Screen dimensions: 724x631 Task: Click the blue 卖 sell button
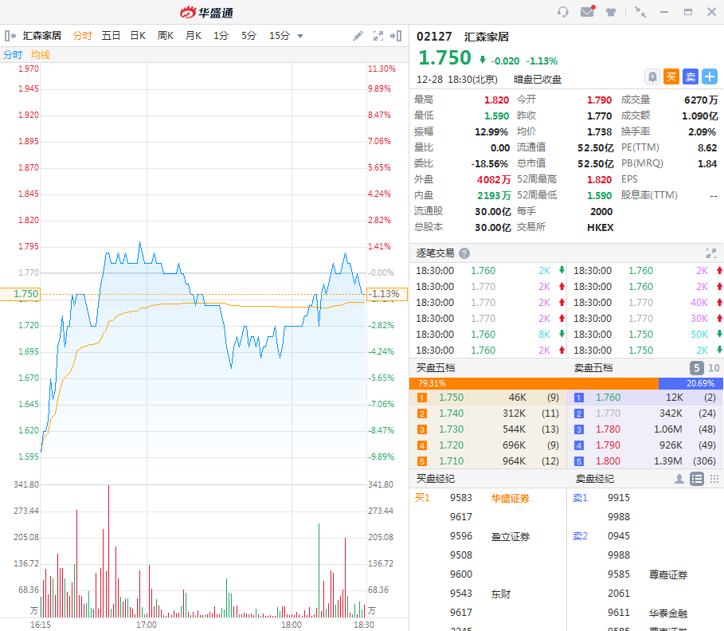point(691,76)
